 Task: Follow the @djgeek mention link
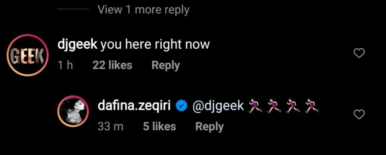(x=218, y=106)
